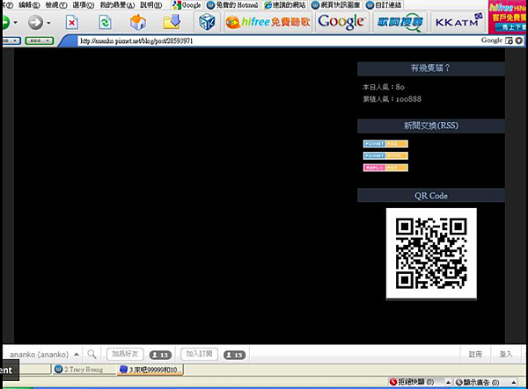This screenshot has height=389, width=528.
Task: Click the magnifier search icon in bottom bar
Action: (92, 354)
